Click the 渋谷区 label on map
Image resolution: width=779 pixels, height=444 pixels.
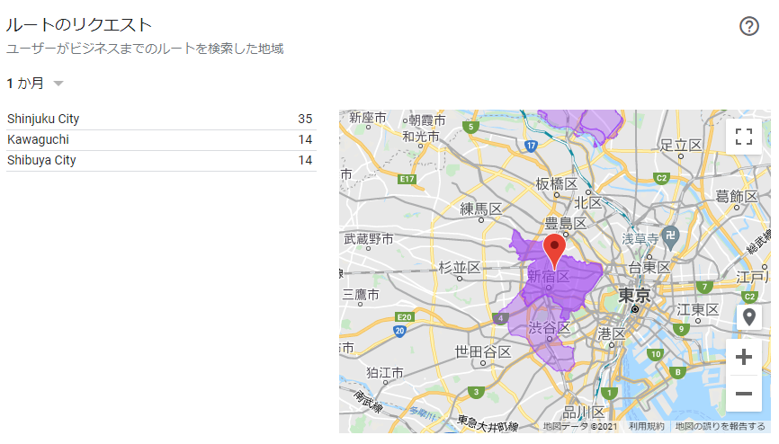(549, 328)
